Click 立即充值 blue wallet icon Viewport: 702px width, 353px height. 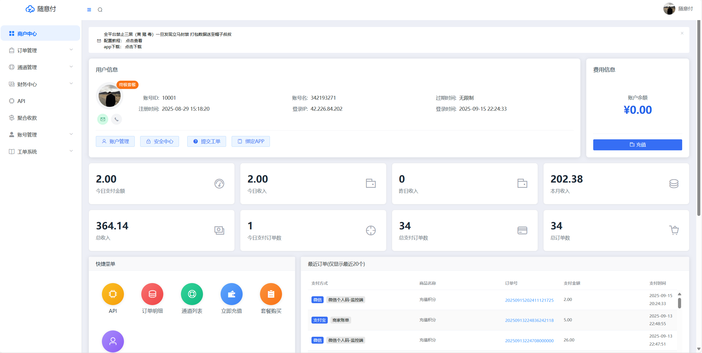[231, 294]
